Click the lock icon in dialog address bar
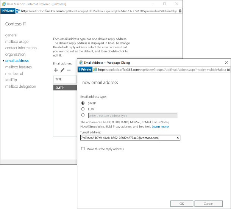Image resolution: width=231 pixels, height=209 pixels. [228, 70]
